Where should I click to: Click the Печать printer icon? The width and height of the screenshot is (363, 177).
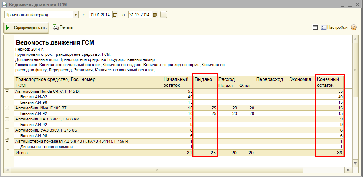(x=56, y=27)
